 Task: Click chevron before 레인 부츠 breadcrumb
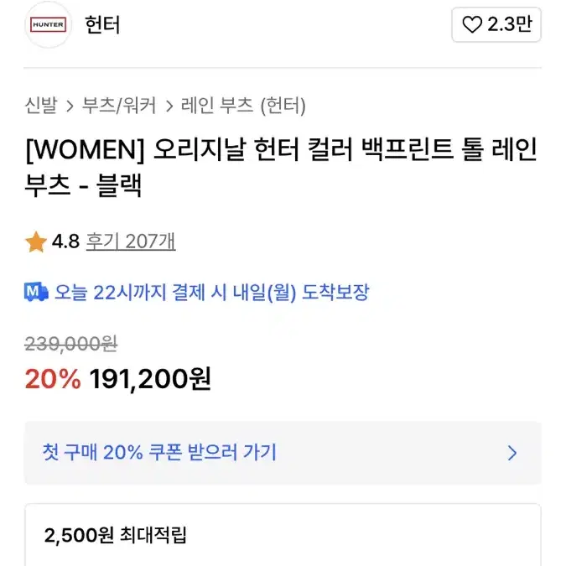click(x=169, y=106)
